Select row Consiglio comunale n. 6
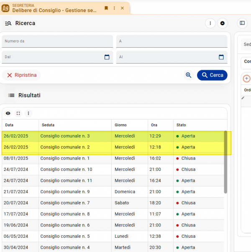 click(x=113, y=225)
